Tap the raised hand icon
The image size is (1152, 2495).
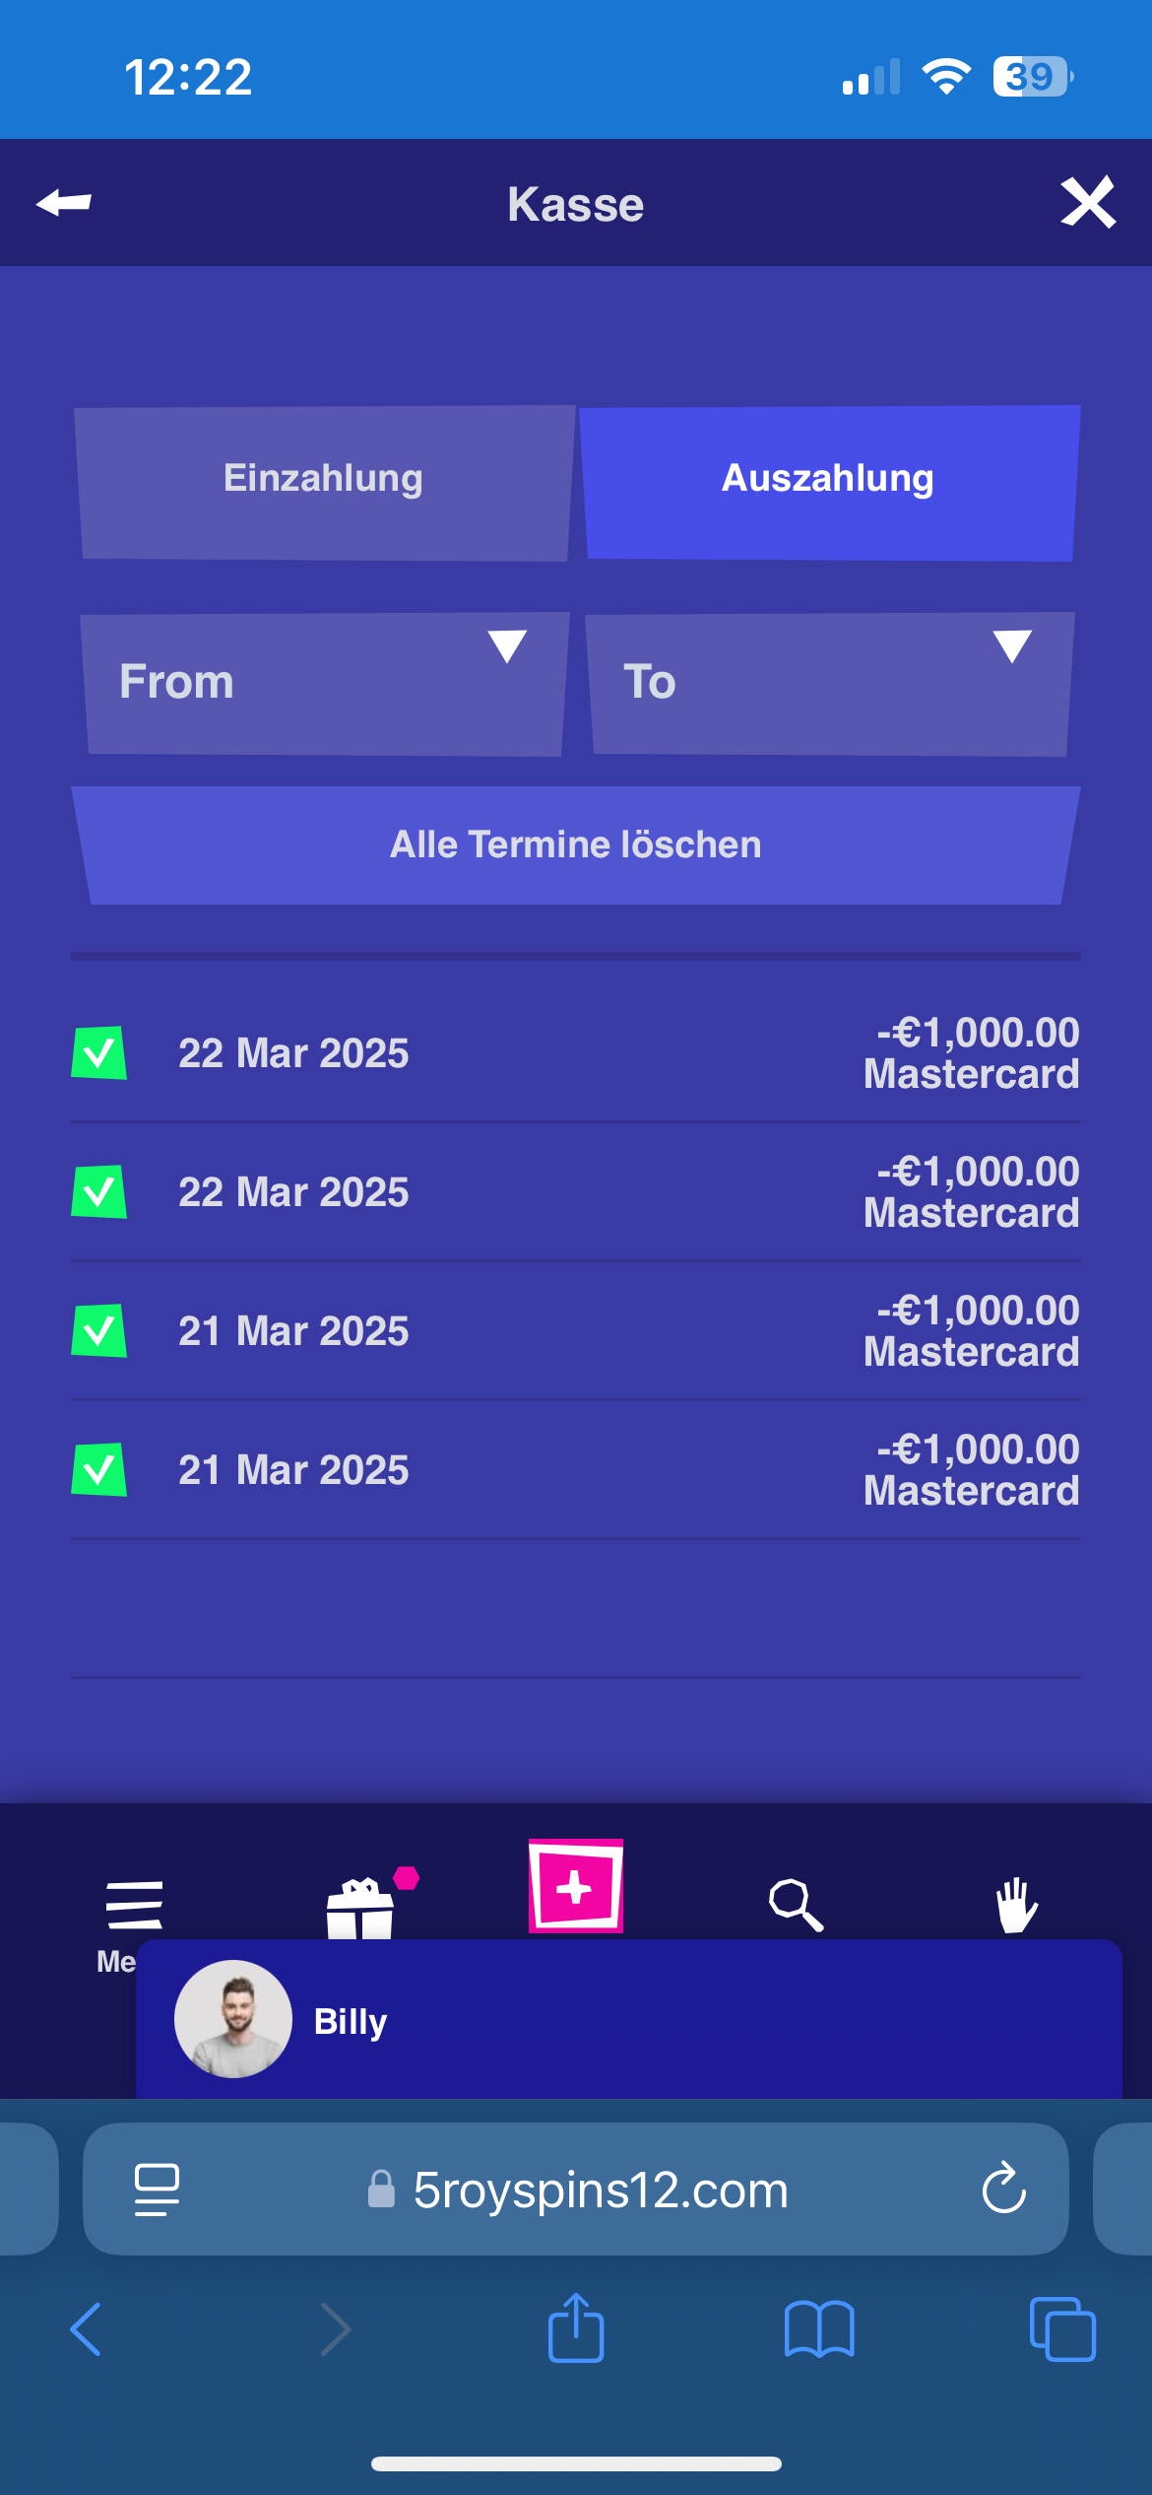coord(1016,1904)
